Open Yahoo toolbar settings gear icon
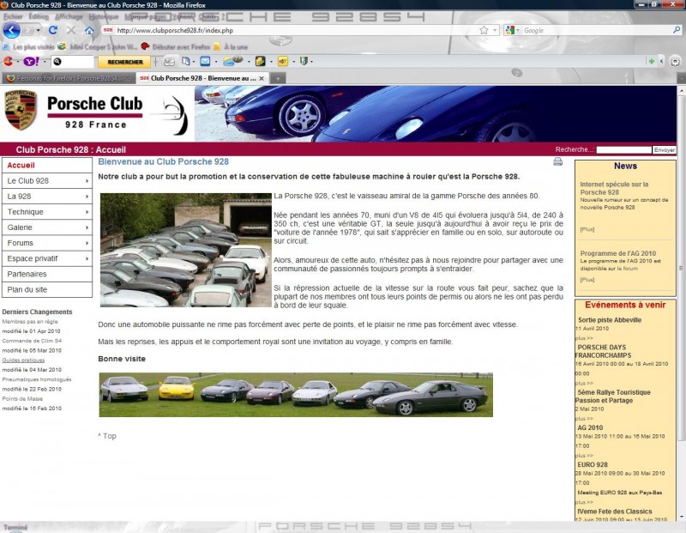The height and width of the screenshot is (533, 686). 675,61
